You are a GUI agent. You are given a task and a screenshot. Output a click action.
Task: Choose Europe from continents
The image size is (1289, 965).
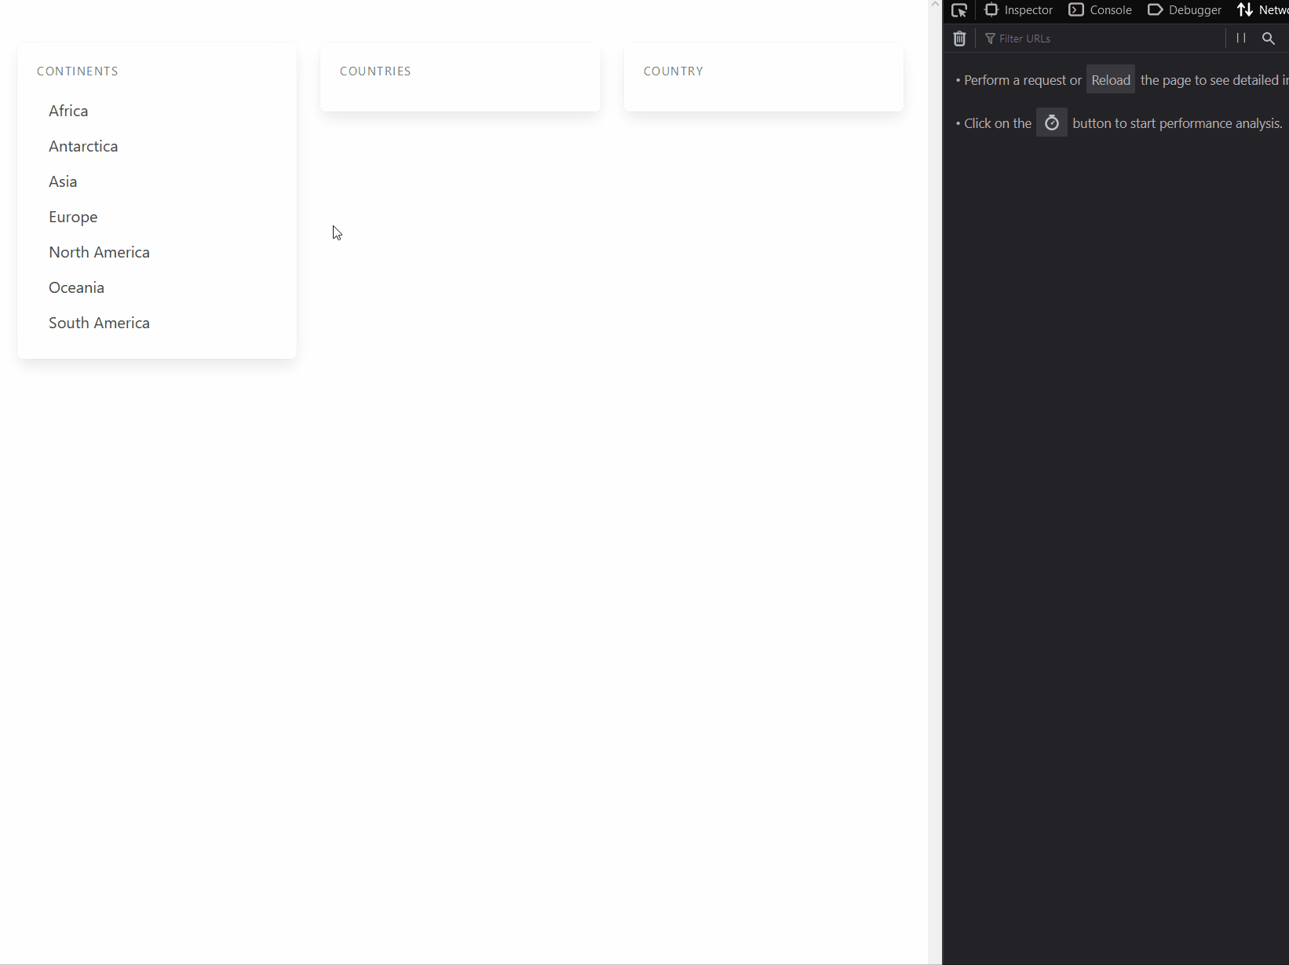pos(73,217)
